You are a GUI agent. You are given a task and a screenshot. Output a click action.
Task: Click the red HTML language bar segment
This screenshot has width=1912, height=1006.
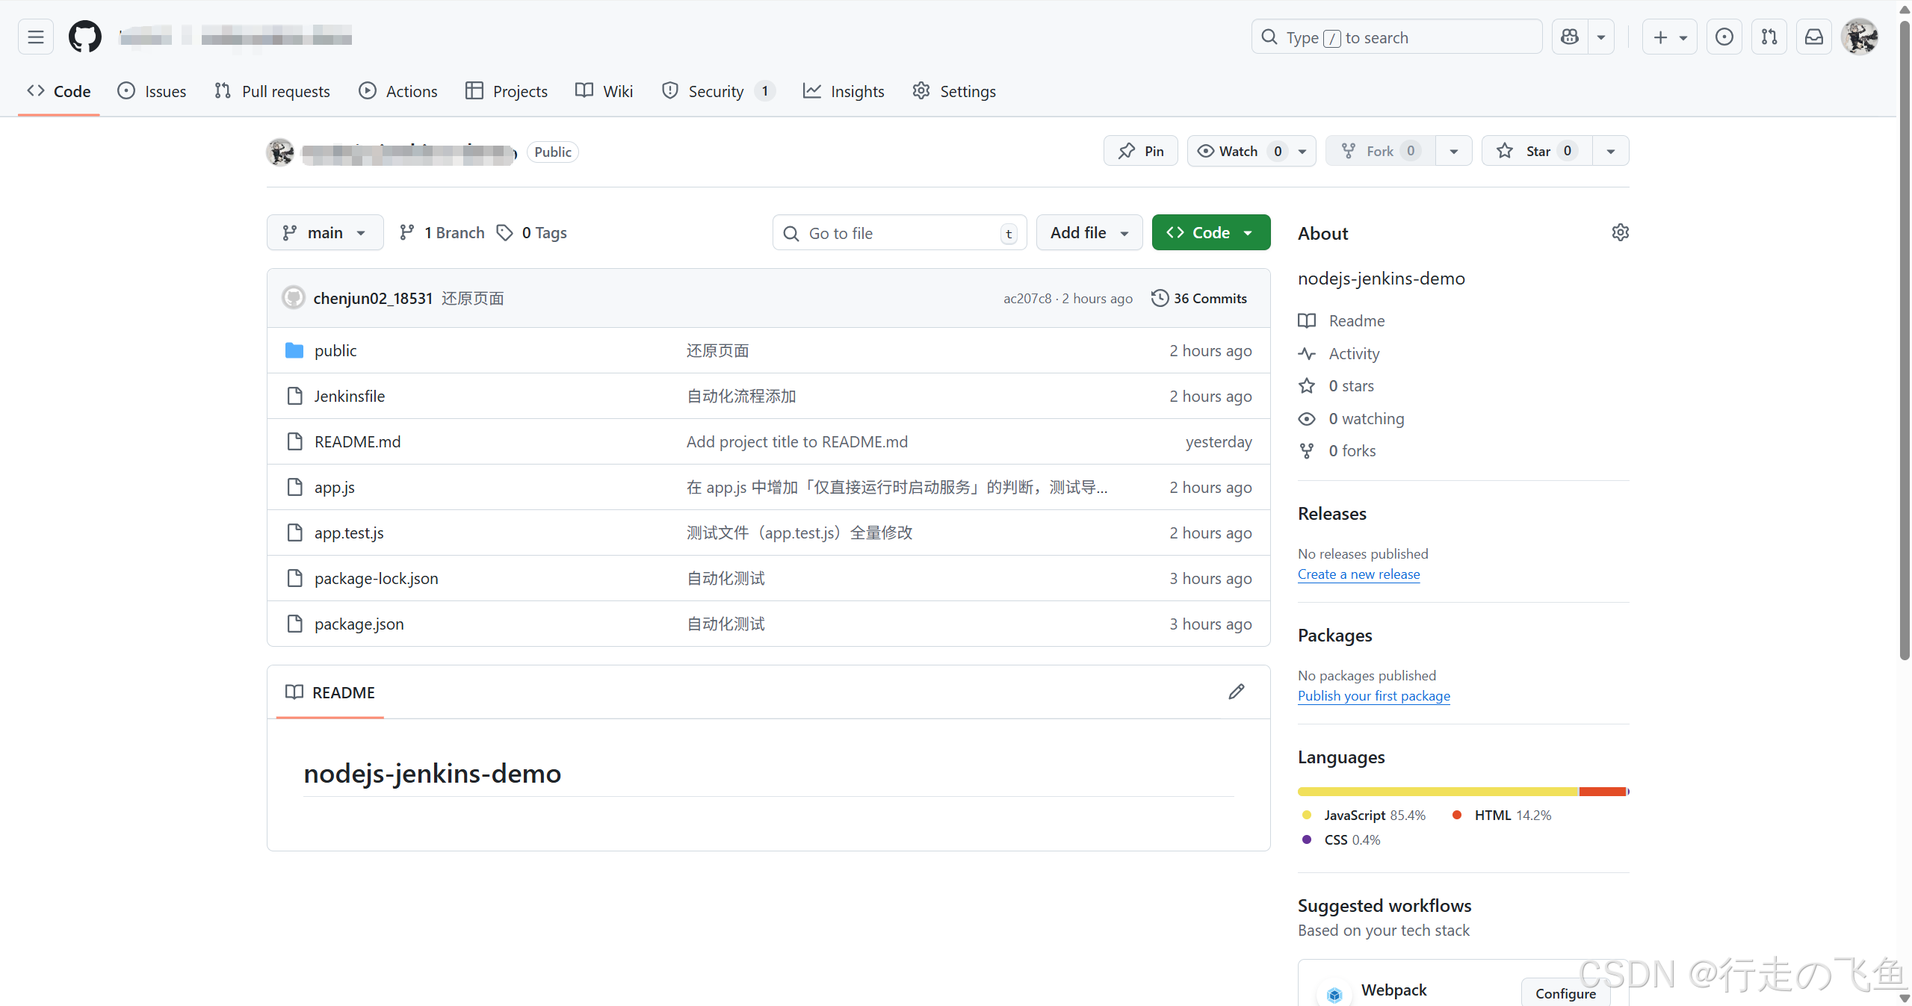(x=1603, y=791)
